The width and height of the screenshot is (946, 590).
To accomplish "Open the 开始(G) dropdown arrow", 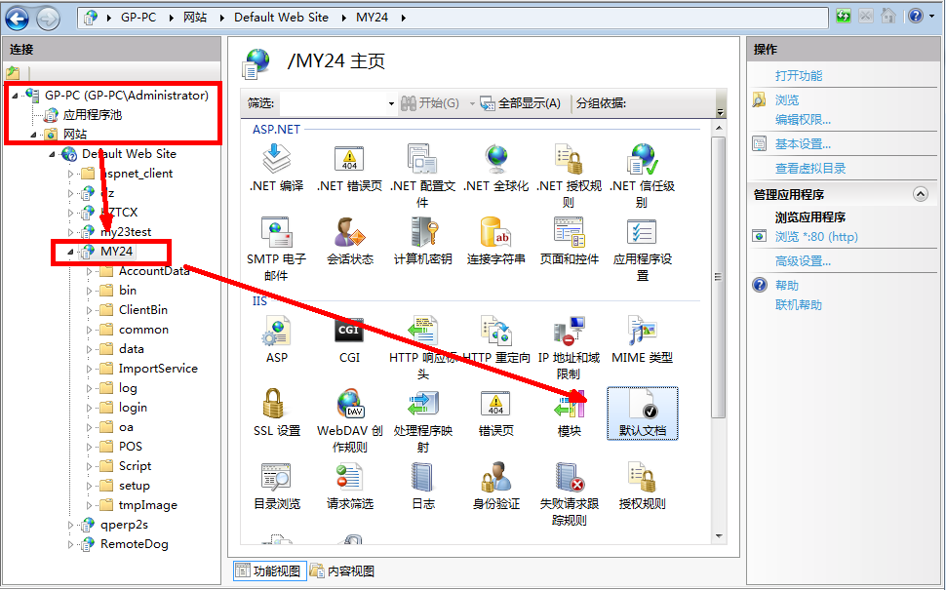I will 472,103.
